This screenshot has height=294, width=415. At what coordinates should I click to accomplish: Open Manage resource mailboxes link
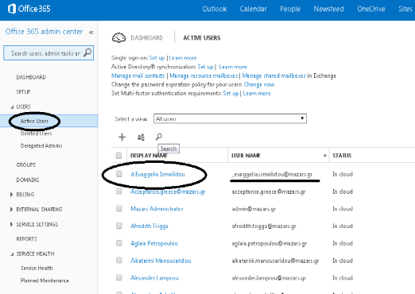pos(204,75)
